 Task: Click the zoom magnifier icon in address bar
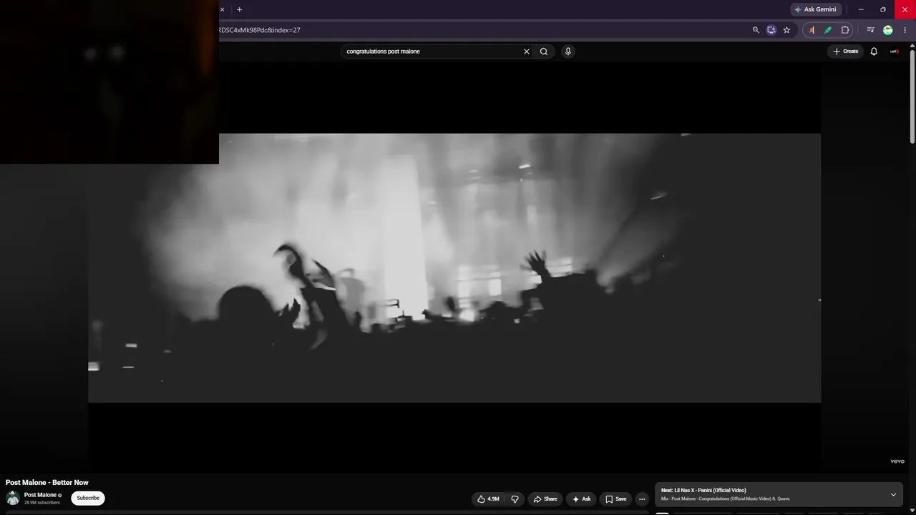pos(756,30)
